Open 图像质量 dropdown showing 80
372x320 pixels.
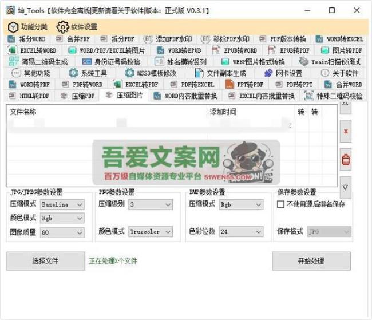(x=62, y=232)
